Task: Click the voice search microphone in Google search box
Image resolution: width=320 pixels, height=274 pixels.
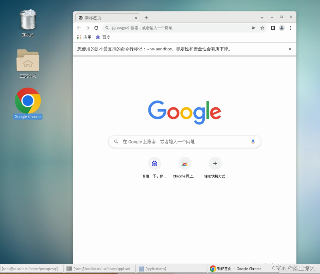Action: 253,142
